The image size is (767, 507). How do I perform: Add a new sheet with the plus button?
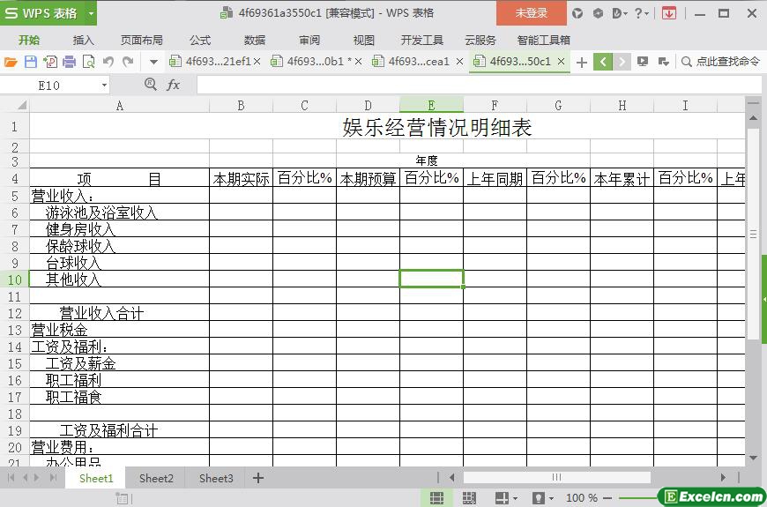pyautogui.click(x=258, y=478)
